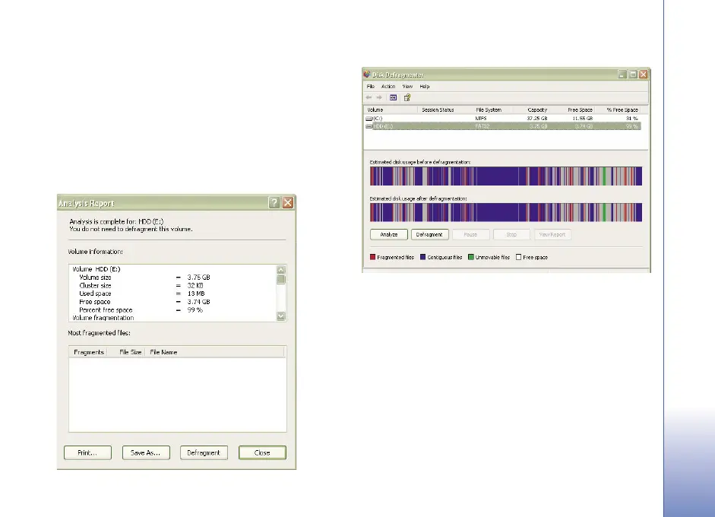Image resolution: width=715 pixels, height=517 pixels.
Task: Click the Print... button in Analysis Report
Action: tap(87, 452)
